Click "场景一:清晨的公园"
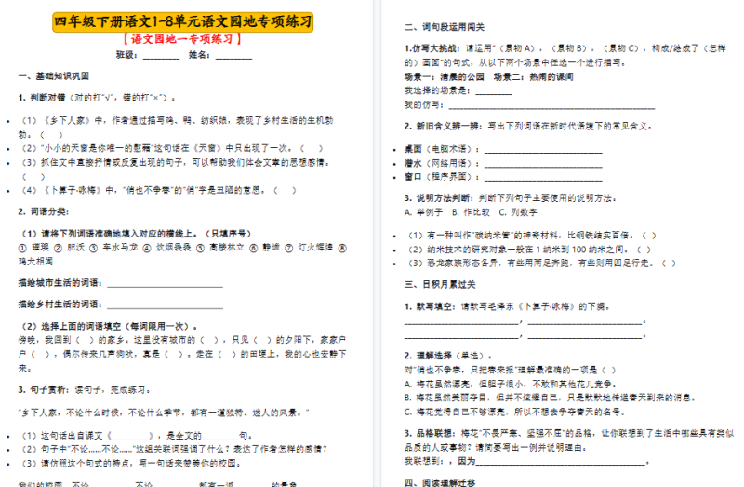744x487 pixels. [x=445, y=76]
